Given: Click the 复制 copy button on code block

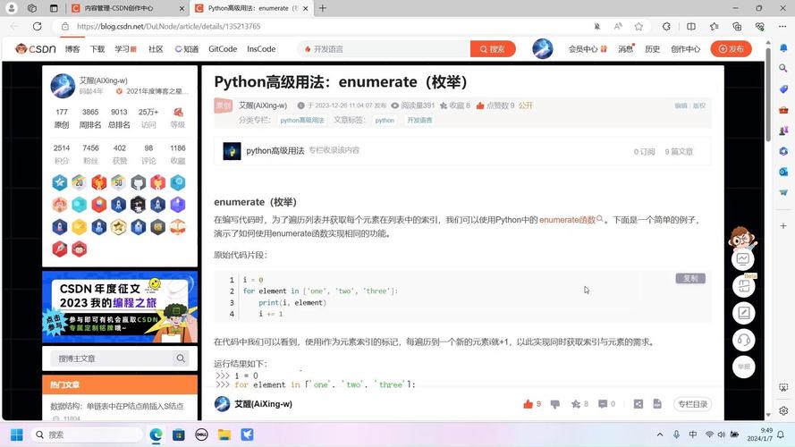Looking at the screenshot, I should tap(690, 278).
